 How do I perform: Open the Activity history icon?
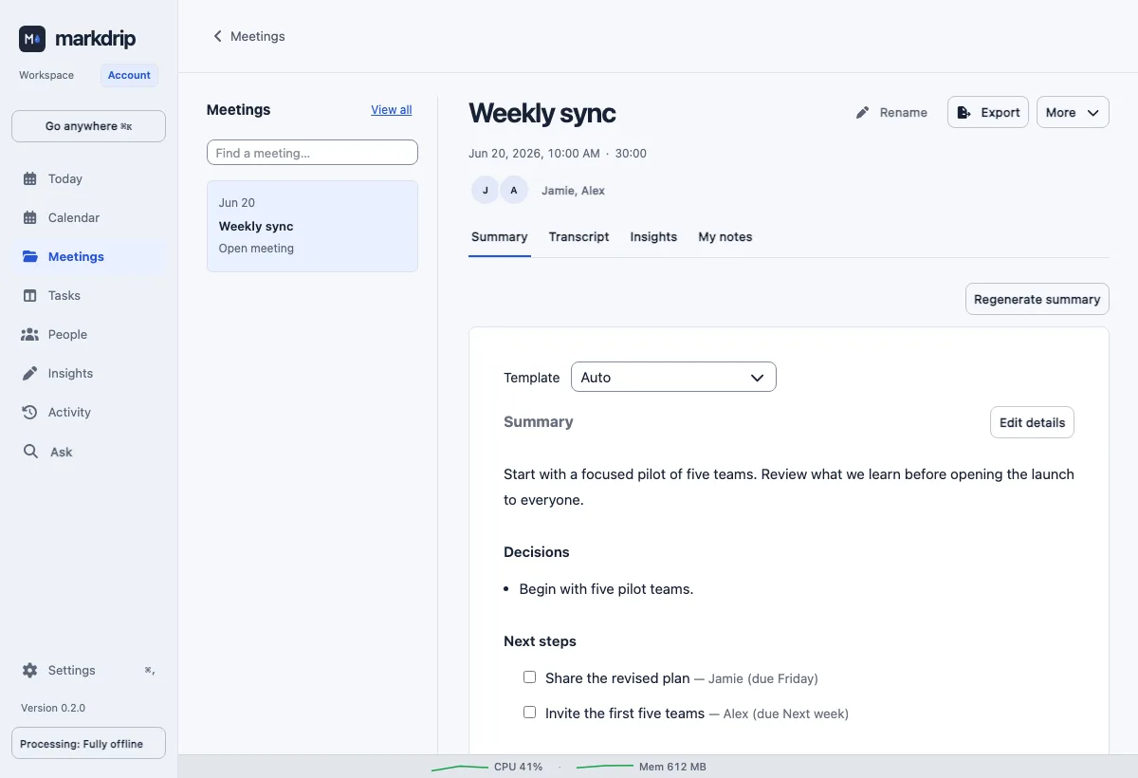(x=30, y=412)
